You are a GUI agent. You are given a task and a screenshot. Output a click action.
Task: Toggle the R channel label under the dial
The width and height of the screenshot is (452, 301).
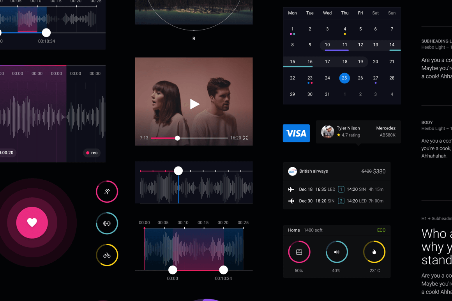click(x=194, y=38)
